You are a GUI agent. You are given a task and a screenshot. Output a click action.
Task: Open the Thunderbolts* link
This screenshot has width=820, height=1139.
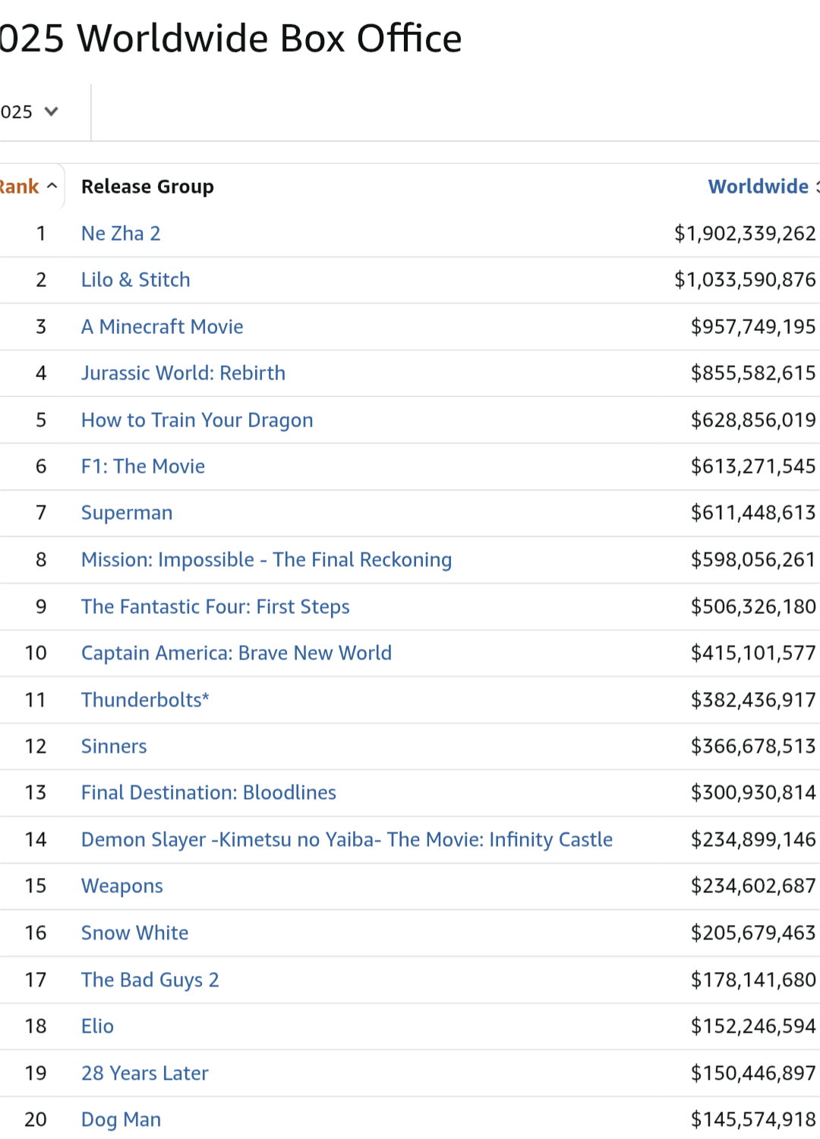tap(144, 700)
